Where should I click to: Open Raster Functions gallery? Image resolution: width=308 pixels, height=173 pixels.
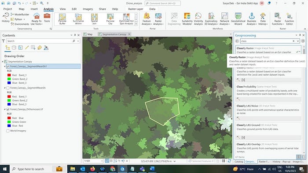pyautogui.click(x=278, y=19)
